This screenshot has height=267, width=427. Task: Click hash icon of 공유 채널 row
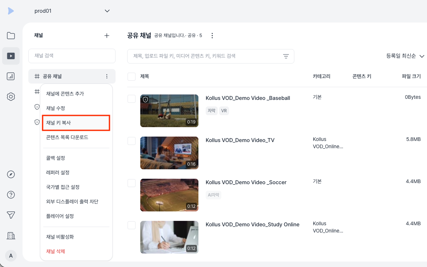coord(37,76)
